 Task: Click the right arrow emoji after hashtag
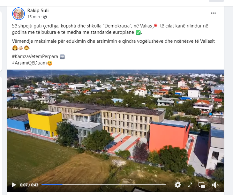[62, 56]
